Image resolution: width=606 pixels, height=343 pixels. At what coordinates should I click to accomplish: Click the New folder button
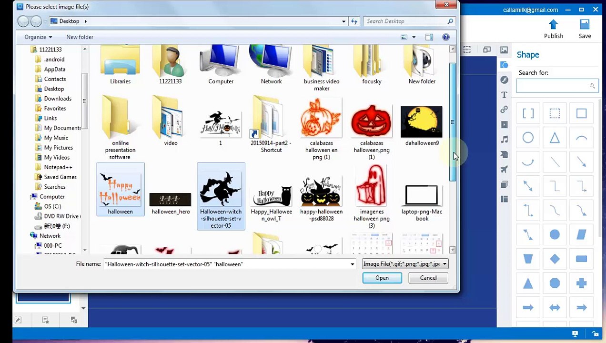point(80,37)
